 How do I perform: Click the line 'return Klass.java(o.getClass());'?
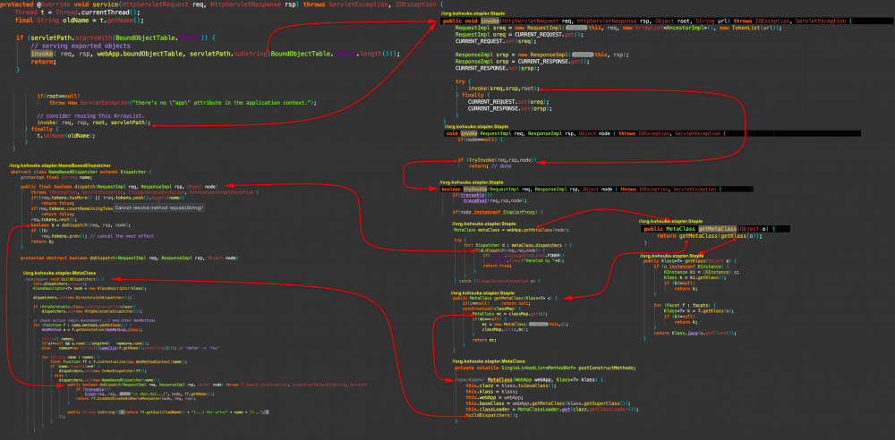[x=695, y=333]
